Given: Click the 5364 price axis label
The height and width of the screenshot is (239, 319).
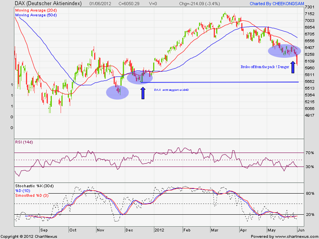Looking at the screenshot, I should coord(309,95).
